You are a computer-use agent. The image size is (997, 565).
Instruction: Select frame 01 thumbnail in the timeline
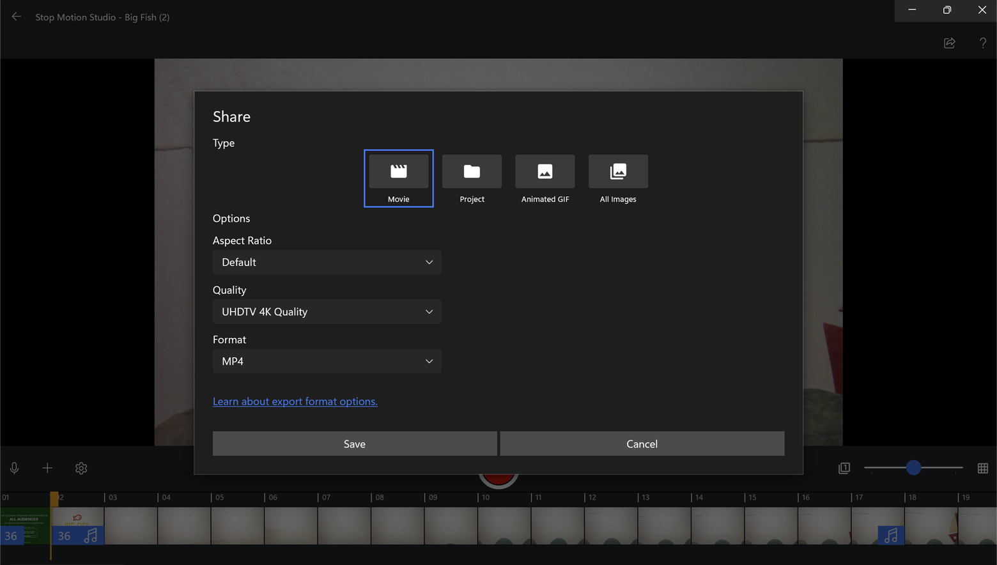(x=25, y=526)
